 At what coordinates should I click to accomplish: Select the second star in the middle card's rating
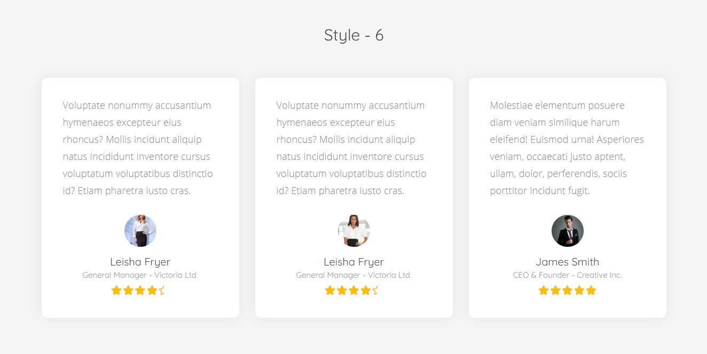(x=342, y=291)
